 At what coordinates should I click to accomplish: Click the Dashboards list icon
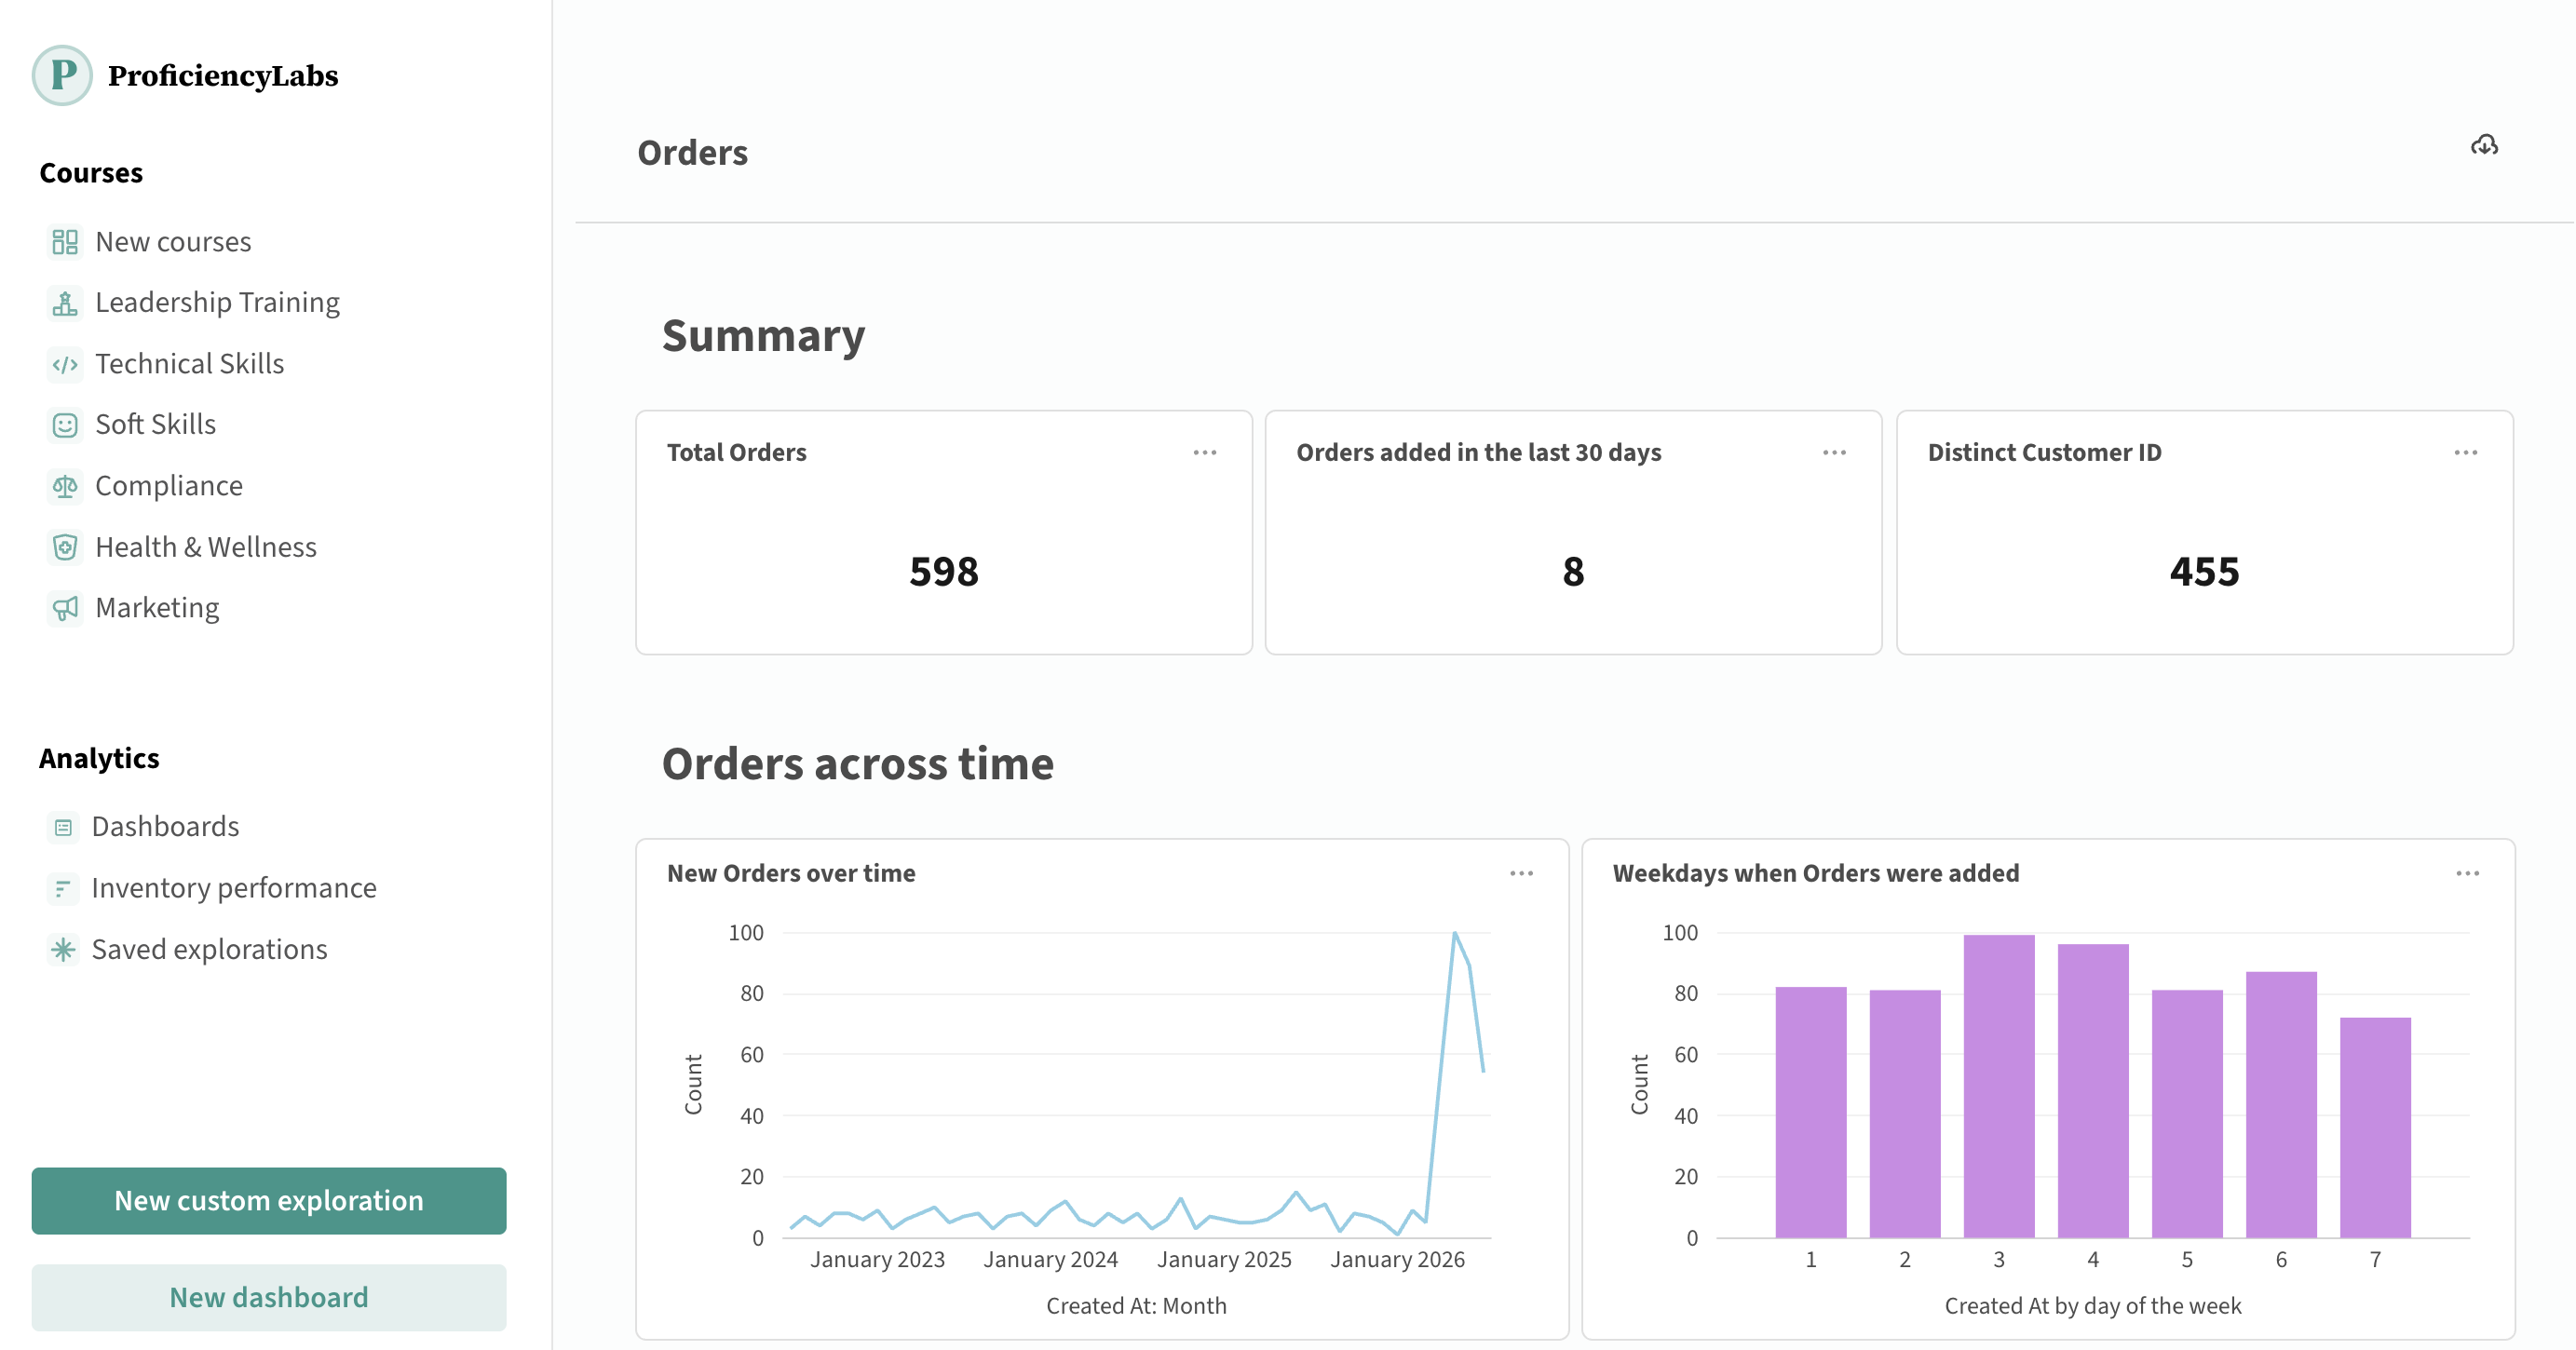63,827
